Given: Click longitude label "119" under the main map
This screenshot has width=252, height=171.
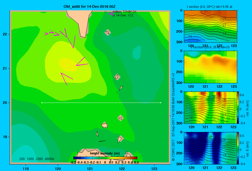Looking at the screenshot, I should (26, 168).
